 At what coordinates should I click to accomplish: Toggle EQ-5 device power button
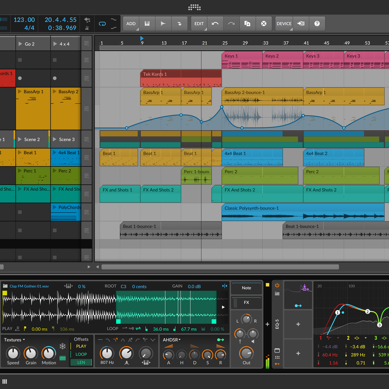pos(277,285)
